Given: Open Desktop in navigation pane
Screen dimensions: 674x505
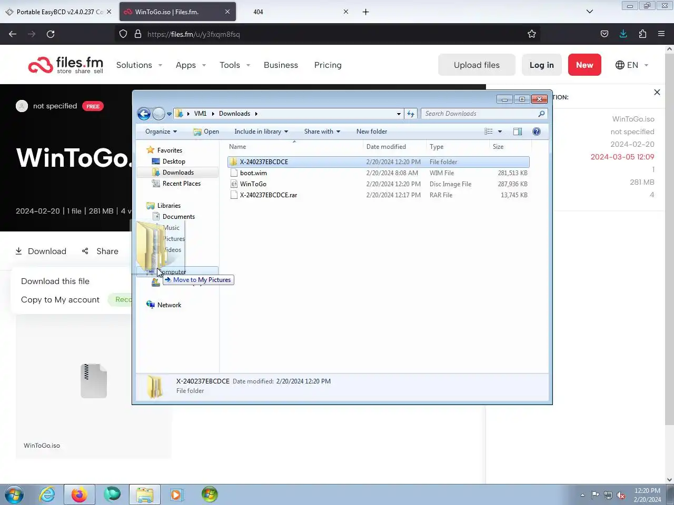Looking at the screenshot, I should [x=174, y=161].
